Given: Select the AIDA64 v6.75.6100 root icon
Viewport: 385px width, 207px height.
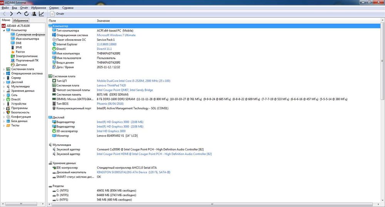Looking at the screenshot, I should tap(3, 26).
